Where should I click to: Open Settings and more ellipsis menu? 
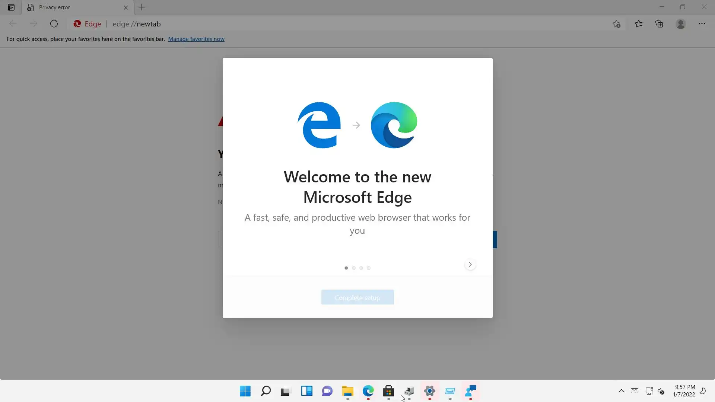pos(702,24)
